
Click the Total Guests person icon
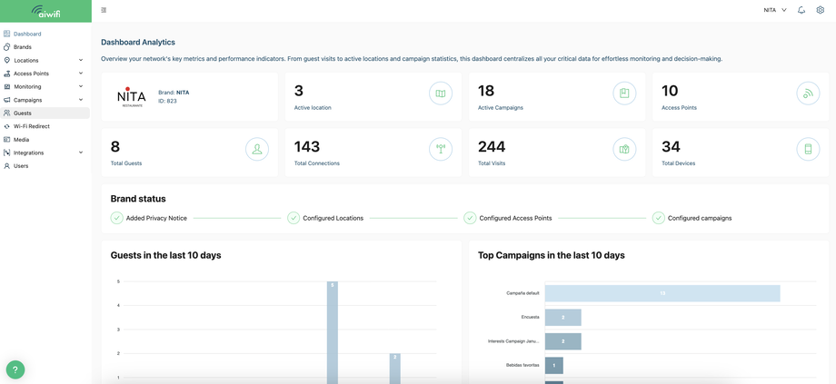click(257, 150)
